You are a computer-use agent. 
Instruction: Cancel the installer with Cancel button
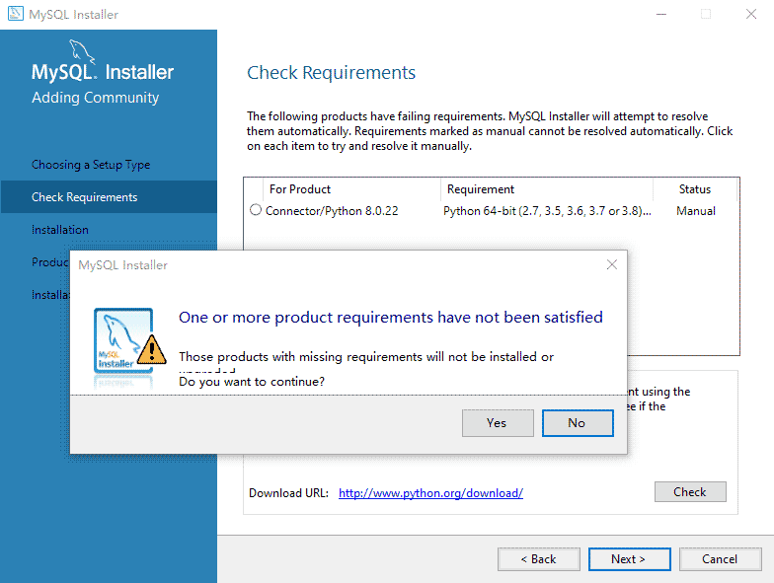tap(721, 558)
